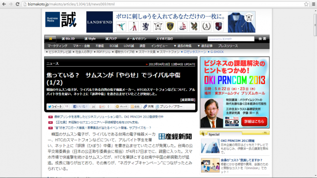Select the プレスリリース menu item
This screenshot has height=178, width=317.
click(228, 46)
